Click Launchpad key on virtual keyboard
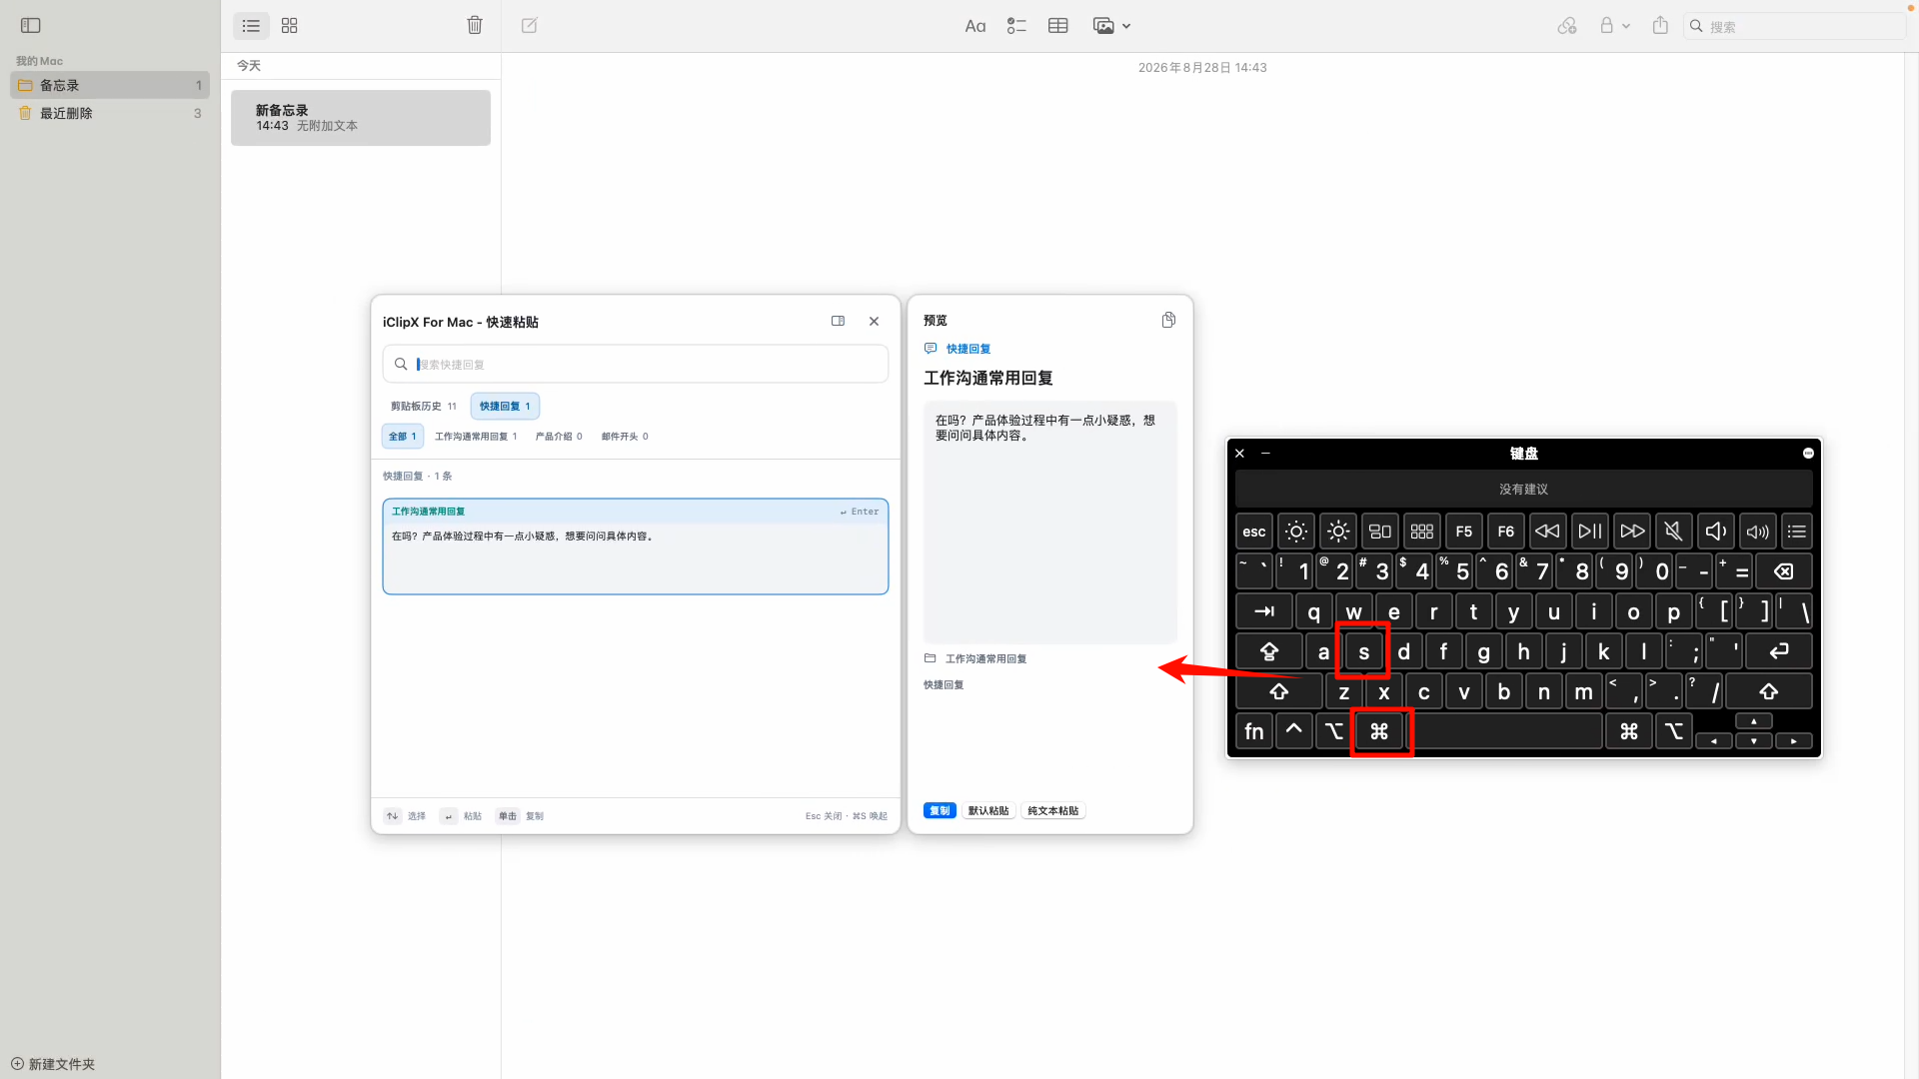Viewport: 1919px width, 1079px height. tap(1422, 532)
